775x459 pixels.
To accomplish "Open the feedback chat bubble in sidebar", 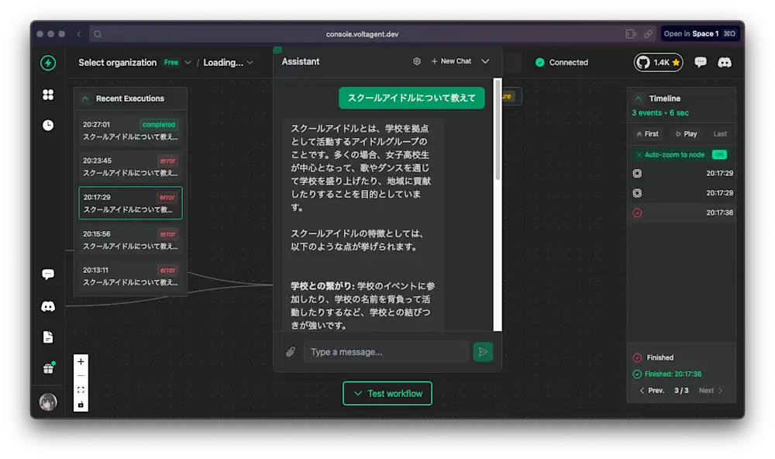I will 48,274.
